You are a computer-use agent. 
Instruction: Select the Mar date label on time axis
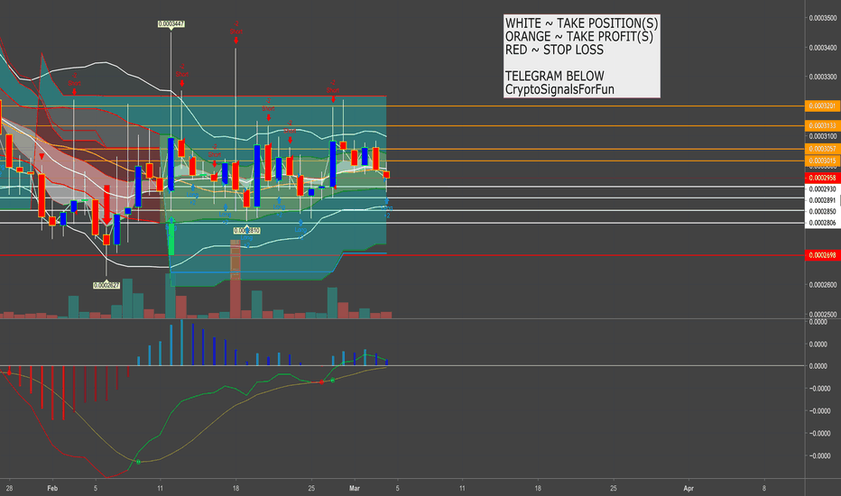click(x=355, y=489)
